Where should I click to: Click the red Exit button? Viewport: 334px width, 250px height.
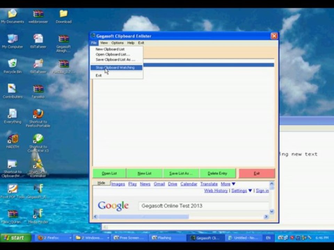pos(257,173)
